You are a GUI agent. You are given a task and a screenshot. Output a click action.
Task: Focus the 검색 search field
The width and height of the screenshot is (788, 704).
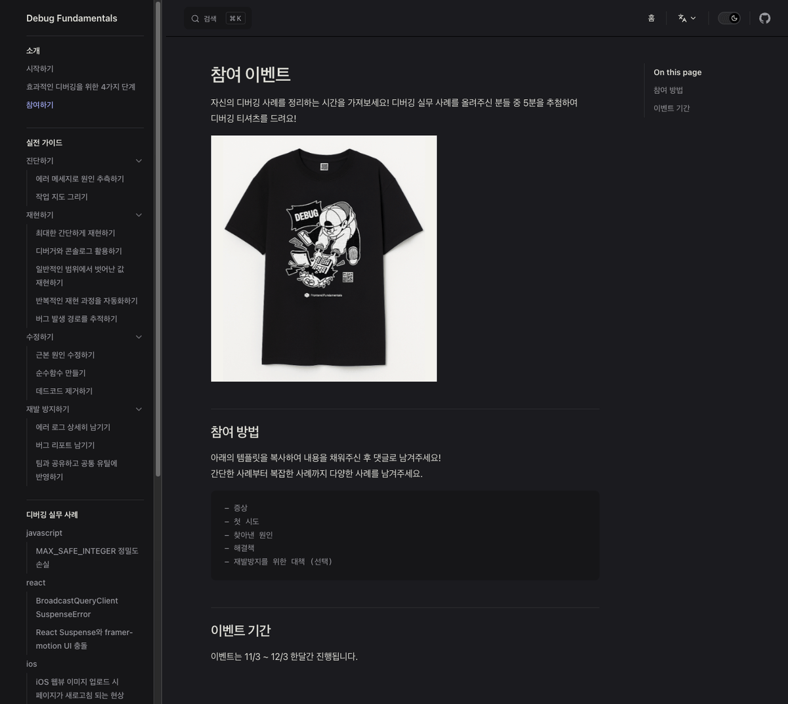217,18
